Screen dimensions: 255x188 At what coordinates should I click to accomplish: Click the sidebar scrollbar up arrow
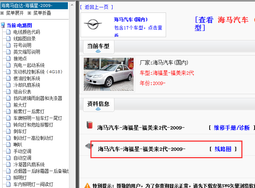tap(72, 5)
